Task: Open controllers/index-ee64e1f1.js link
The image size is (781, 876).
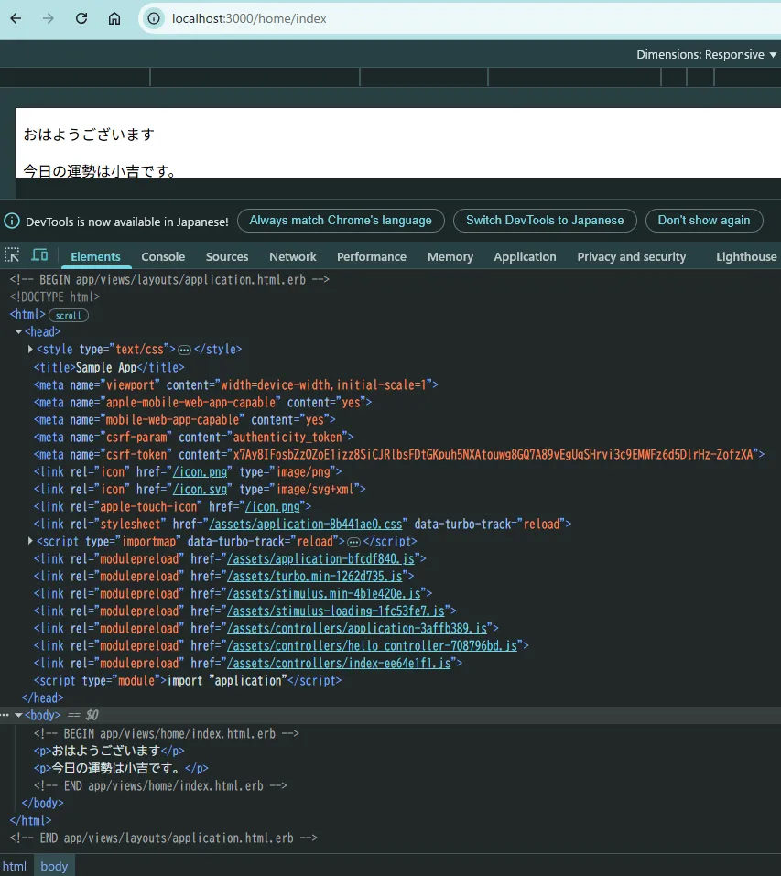Action: pyautogui.click(x=339, y=663)
